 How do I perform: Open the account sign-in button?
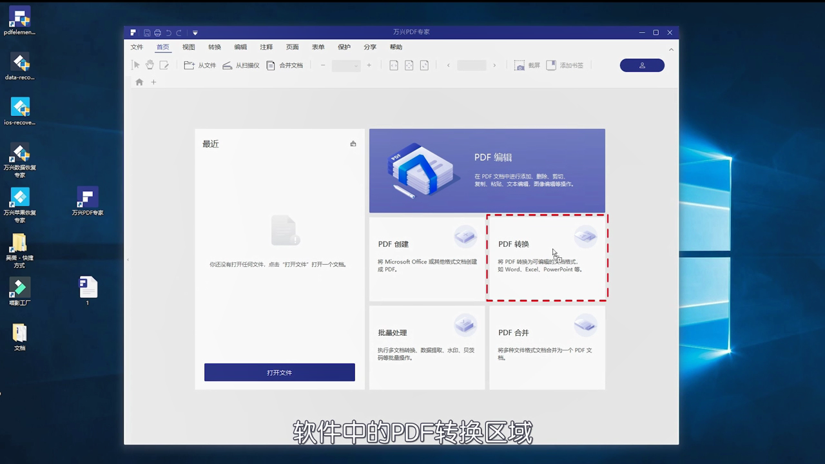pos(642,64)
